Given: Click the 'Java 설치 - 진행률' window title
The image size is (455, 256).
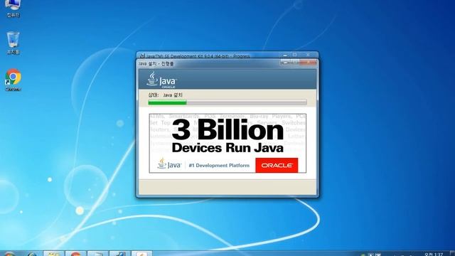Looking at the screenshot, I should (x=156, y=63).
